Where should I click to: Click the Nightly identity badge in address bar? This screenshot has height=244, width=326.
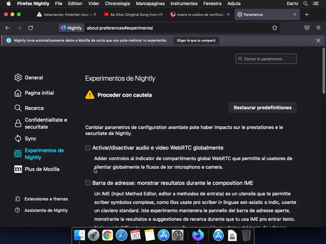pos(71,28)
